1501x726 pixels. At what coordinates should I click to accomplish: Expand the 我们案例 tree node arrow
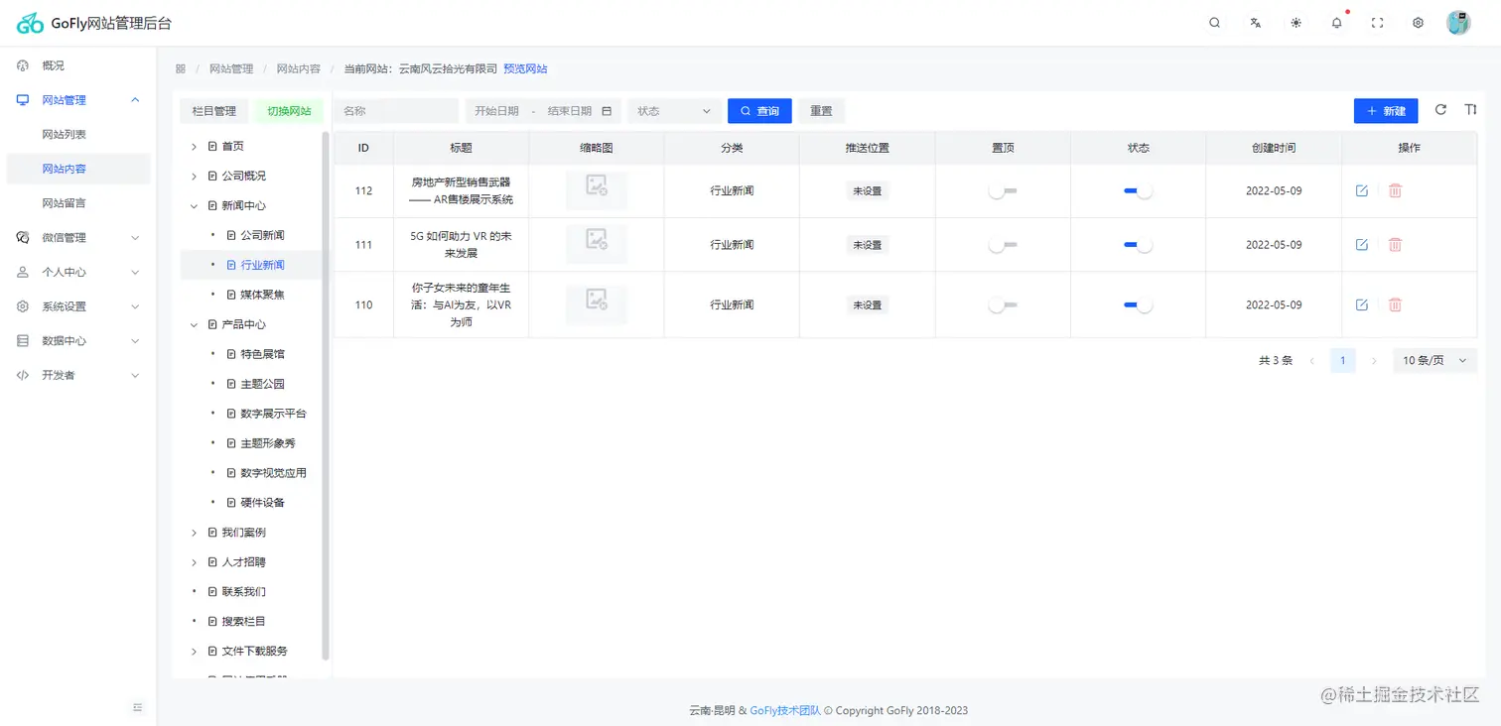[195, 534]
